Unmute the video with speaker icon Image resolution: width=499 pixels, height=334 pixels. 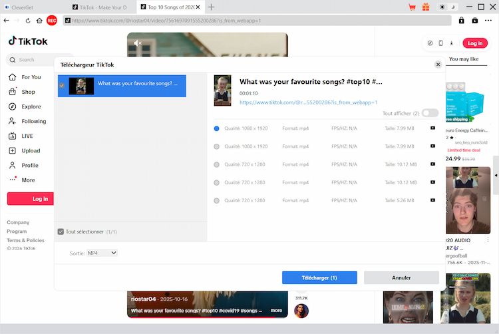click(138, 43)
